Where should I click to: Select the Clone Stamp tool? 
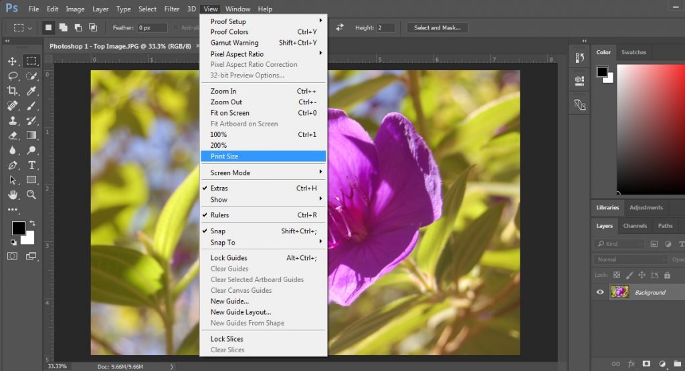pyautogui.click(x=13, y=121)
